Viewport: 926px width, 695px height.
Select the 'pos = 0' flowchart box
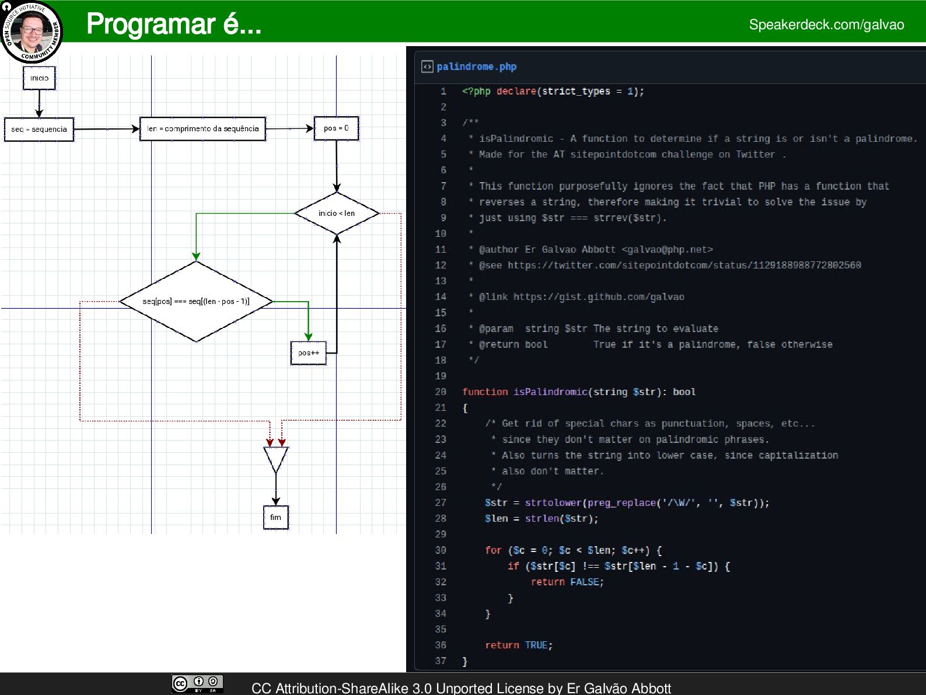pyautogui.click(x=336, y=128)
